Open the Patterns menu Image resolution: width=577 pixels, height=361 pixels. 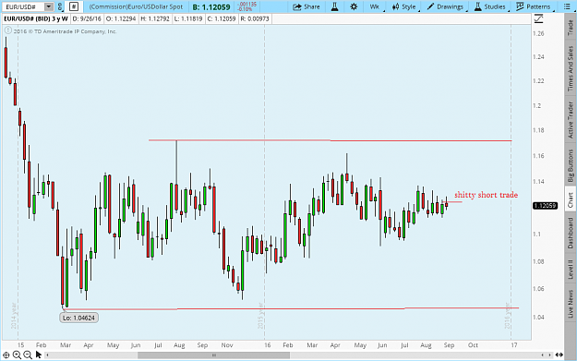coord(534,6)
